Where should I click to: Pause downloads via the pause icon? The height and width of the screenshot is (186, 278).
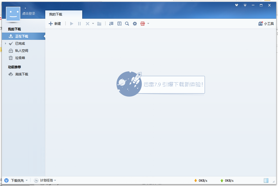79,24
